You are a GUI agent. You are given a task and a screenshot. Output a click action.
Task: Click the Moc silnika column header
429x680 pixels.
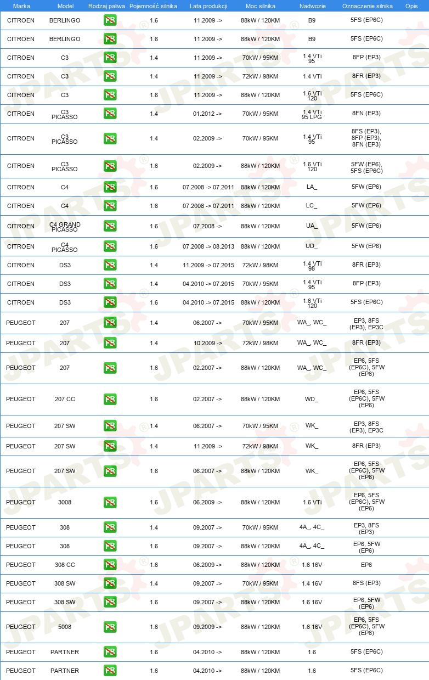point(261,6)
